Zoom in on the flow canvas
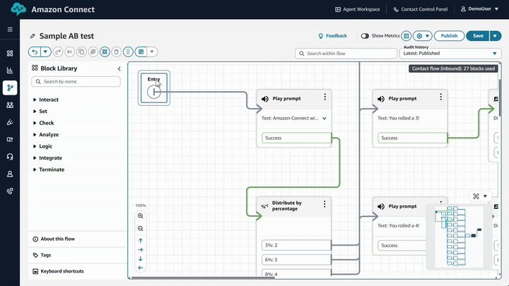Screen dimensions: 509x286 140,215
